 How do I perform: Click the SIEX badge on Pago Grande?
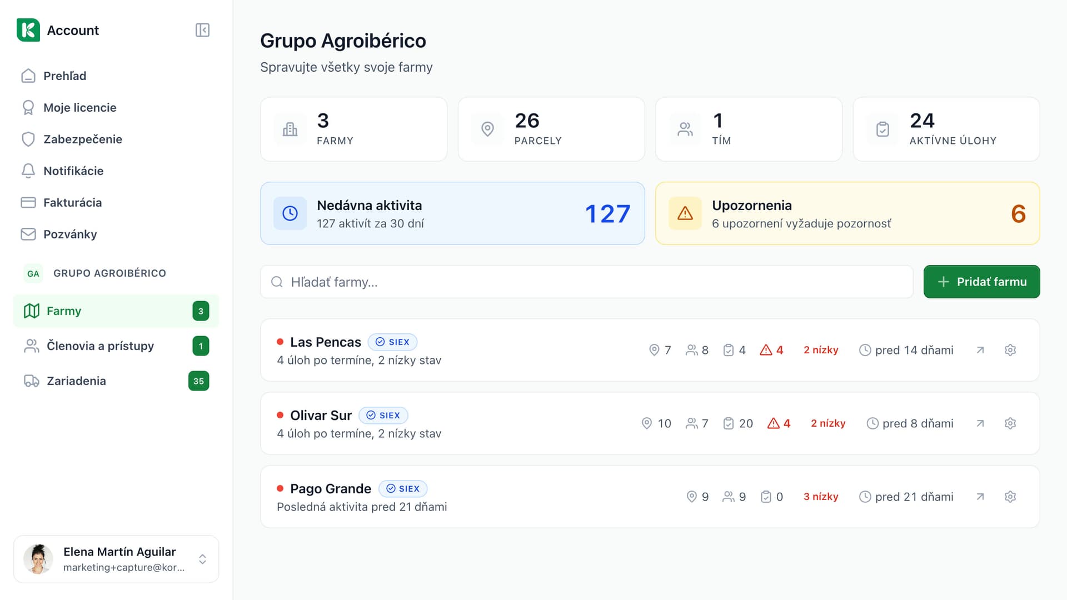click(403, 489)
